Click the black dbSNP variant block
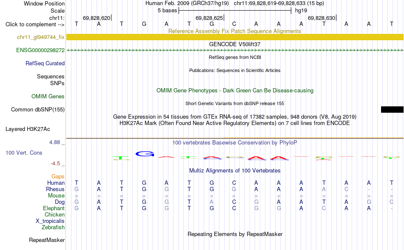Viewport: 404px width, 250px height. click(392, 110)
